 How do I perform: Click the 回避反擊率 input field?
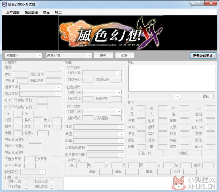point(30,159)
